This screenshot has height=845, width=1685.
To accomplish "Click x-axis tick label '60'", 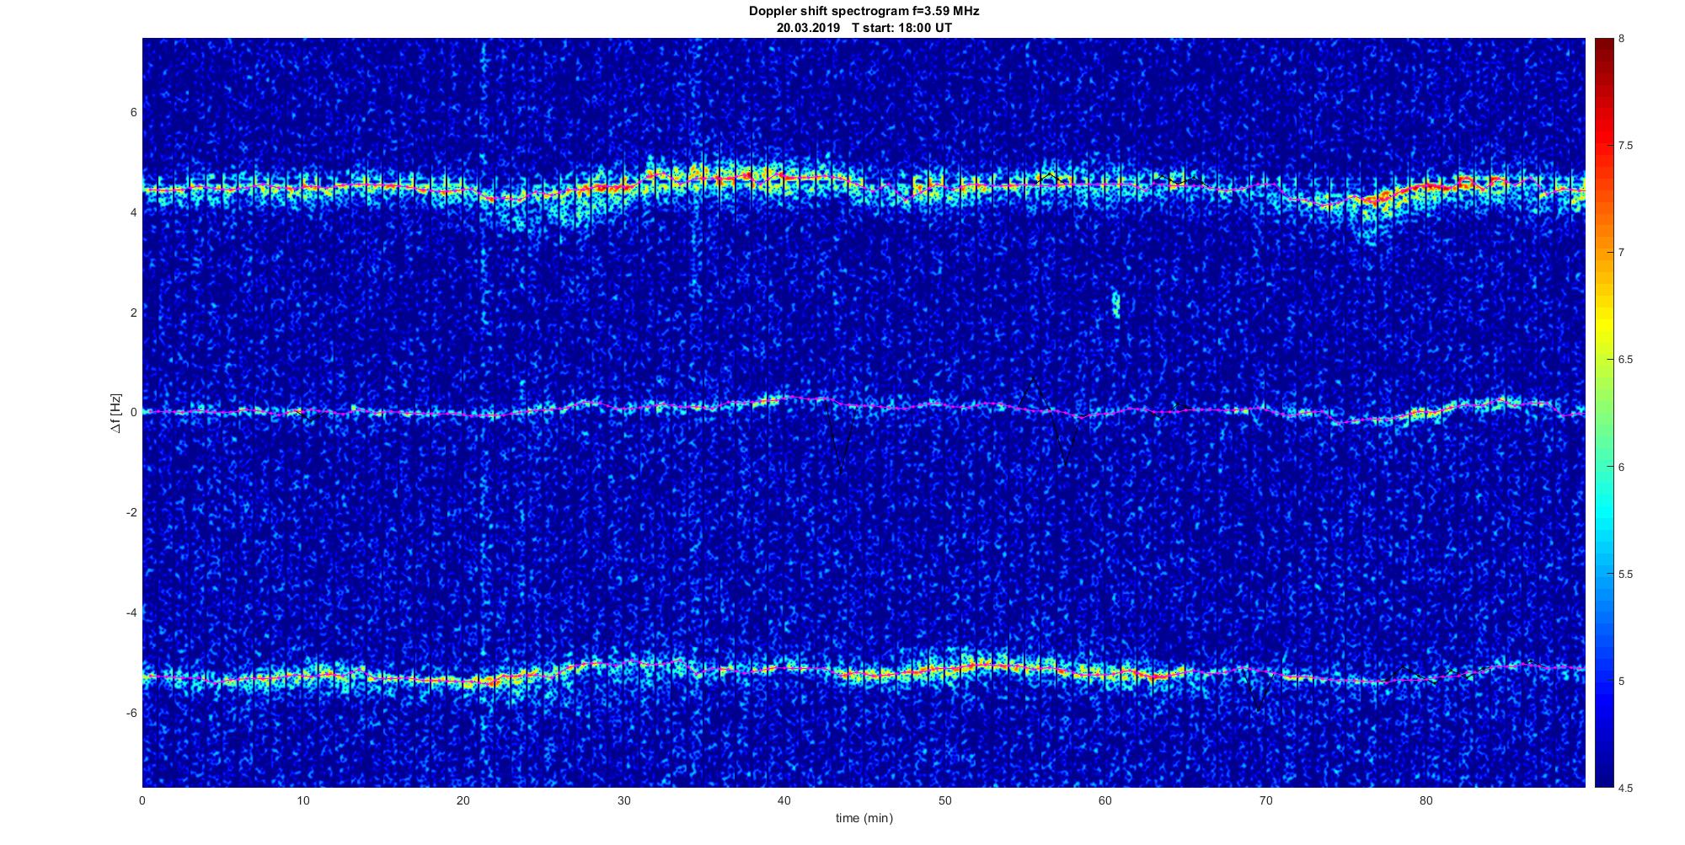I will click(1105, 800).
